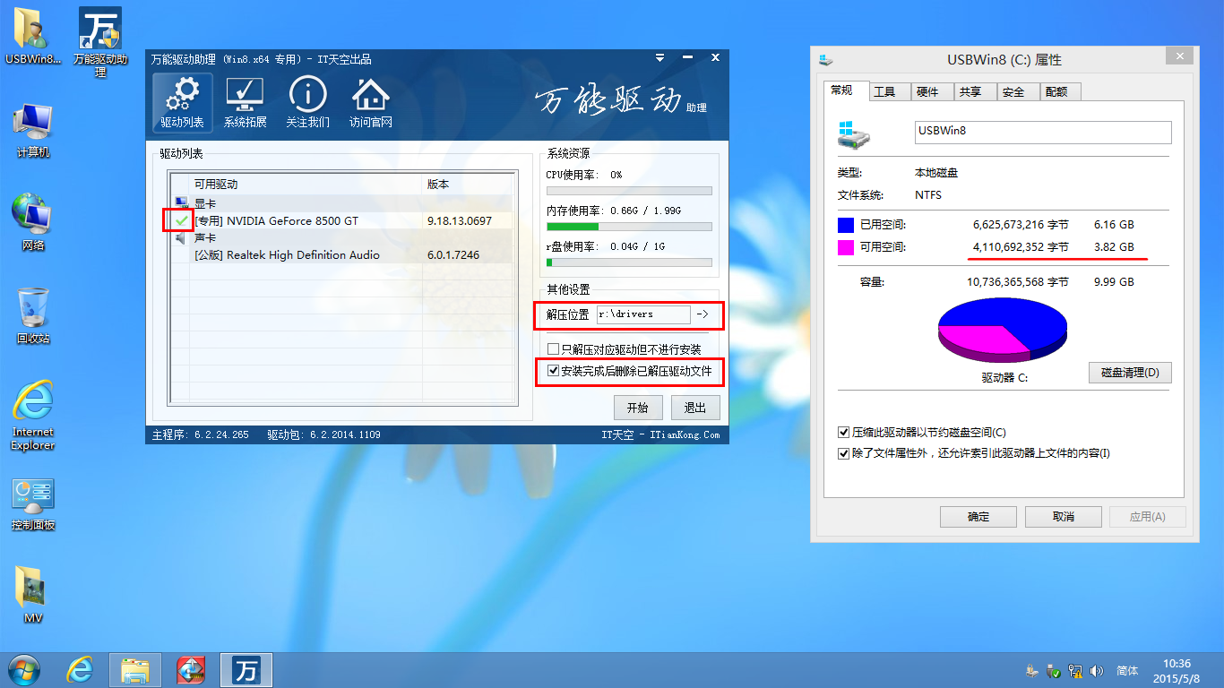Click the 开始 button
Viewport: 1224px width, 688px height.
pyautogui.click(x=638, y=408)
